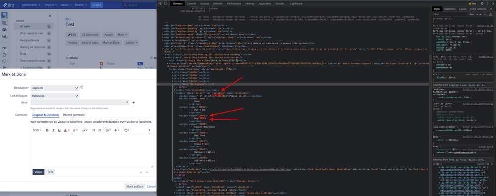
Task: Click the Mark as Done dialog button
Action: tap(135, 186)
